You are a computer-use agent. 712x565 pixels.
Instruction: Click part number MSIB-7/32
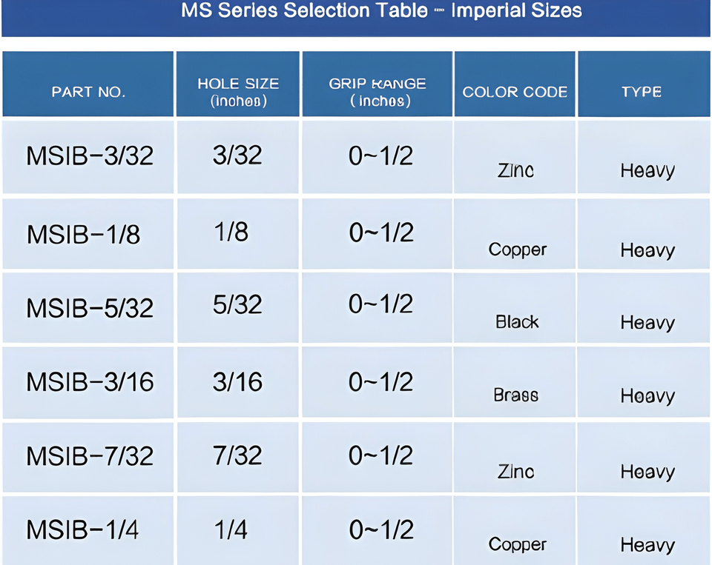[90, 455]
